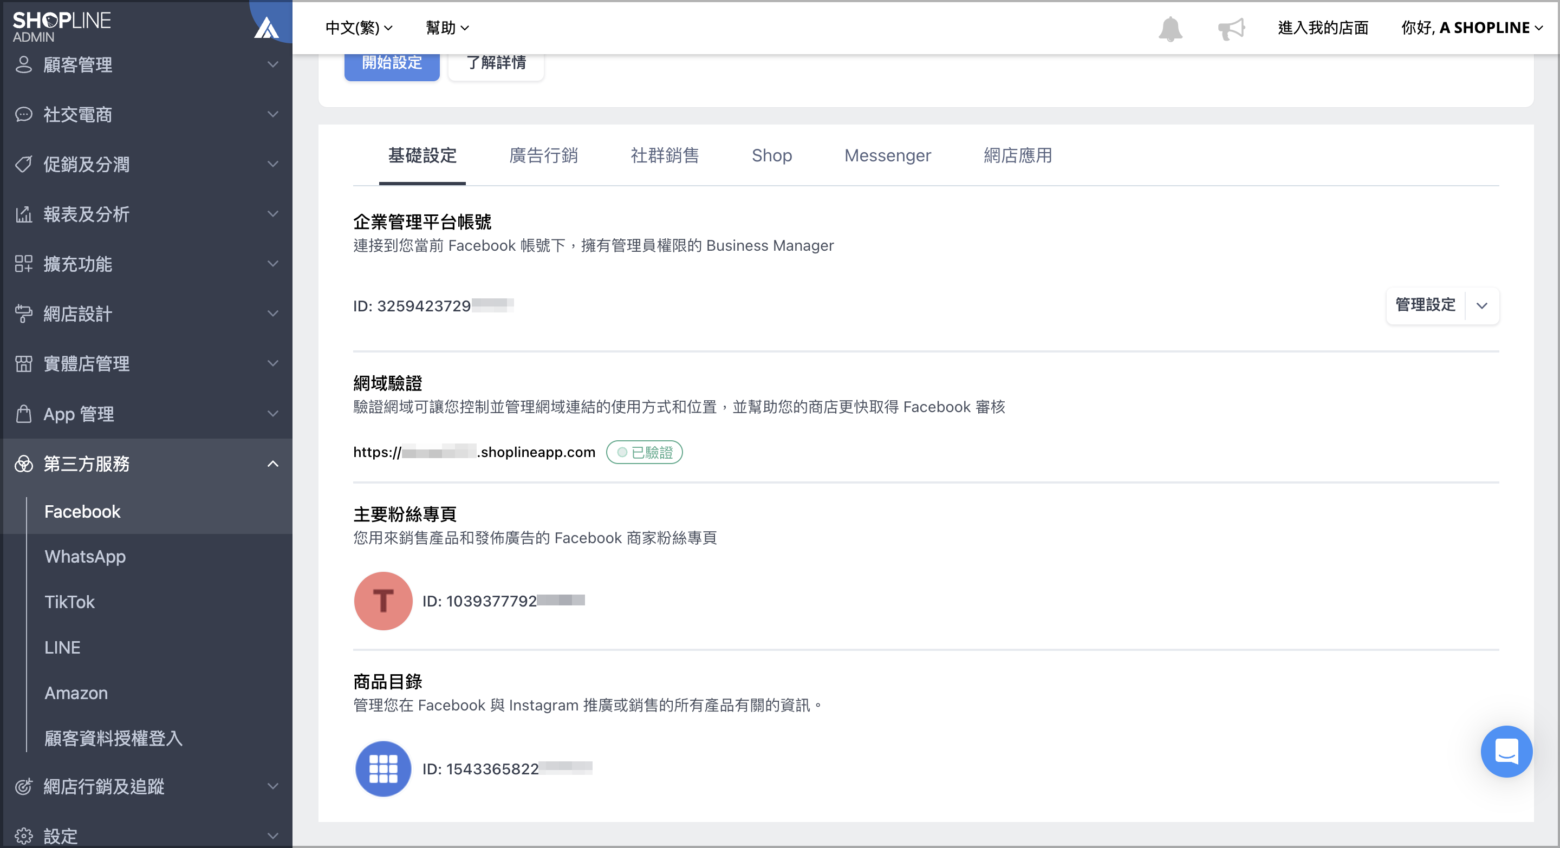The width and height of the screenshot is (1560, 848).
Task: Click the 企業管理平台帳號 heading
Action: point(422,221)
